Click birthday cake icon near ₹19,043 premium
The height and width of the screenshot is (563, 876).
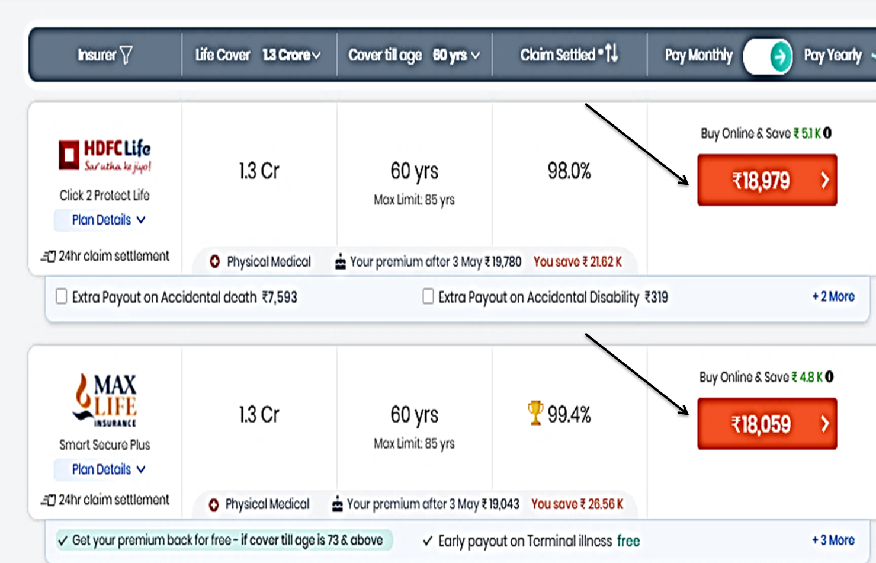click(338, 504)
